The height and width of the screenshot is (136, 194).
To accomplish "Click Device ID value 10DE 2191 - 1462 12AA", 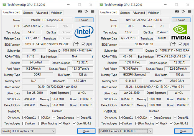I will (x=174, y=50).
